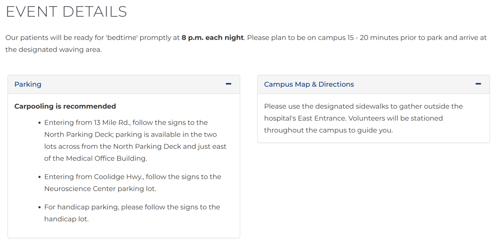Click bullet dot before Coolidge Hwy. item
The height and width of the screenshot is (248, 500).
click(x=40, y=177)
